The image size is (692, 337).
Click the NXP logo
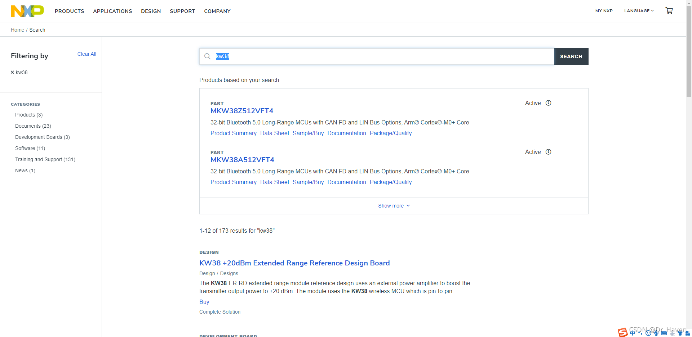(27, 11)
